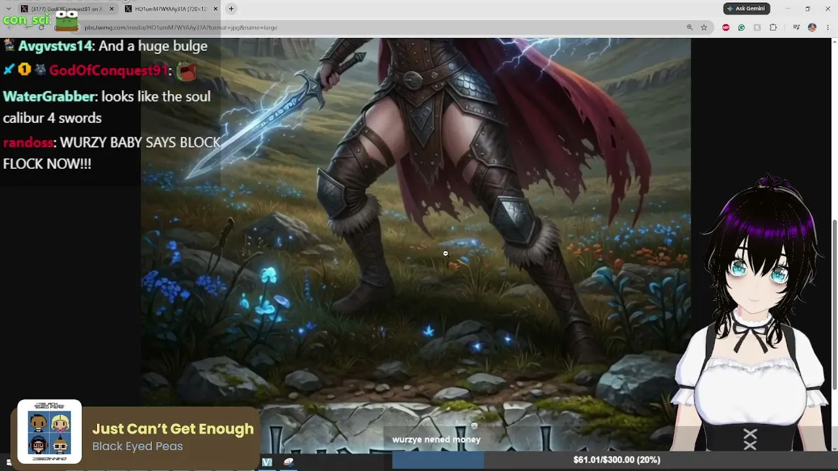Open a new browser tab
This screenshot has width=838, height=471.
pos(231,9)
